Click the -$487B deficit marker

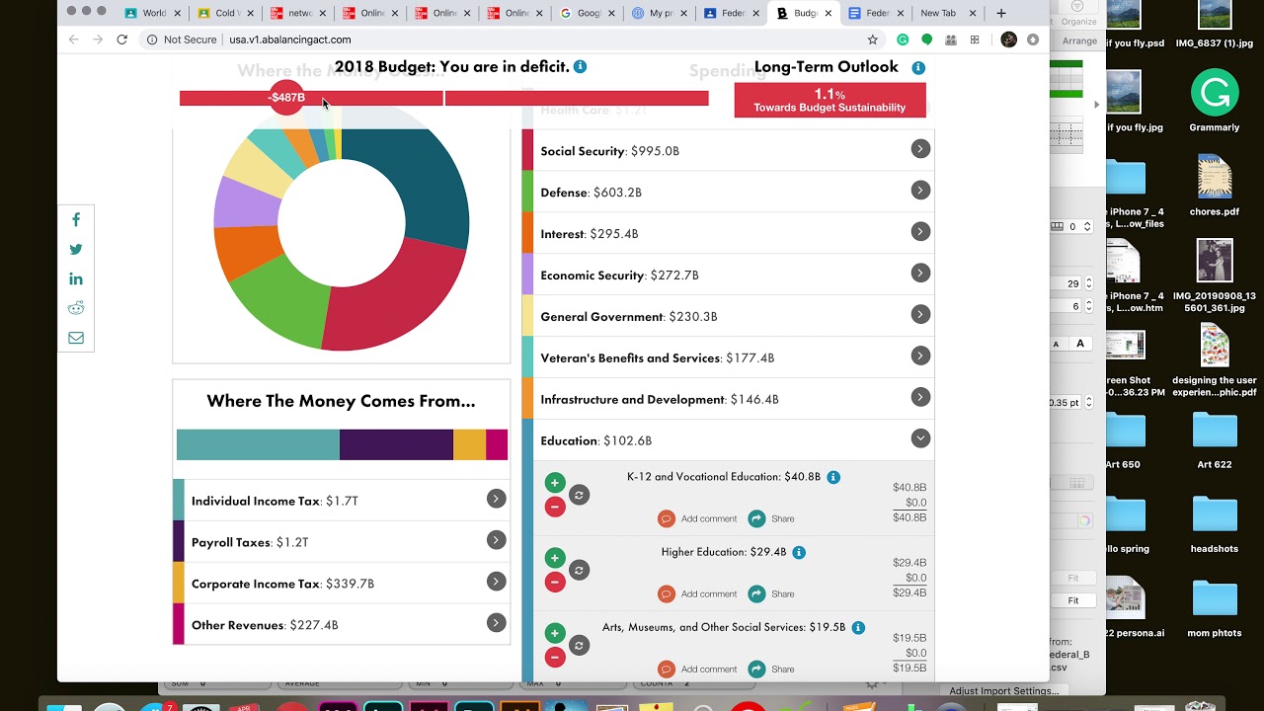[286, 98]
